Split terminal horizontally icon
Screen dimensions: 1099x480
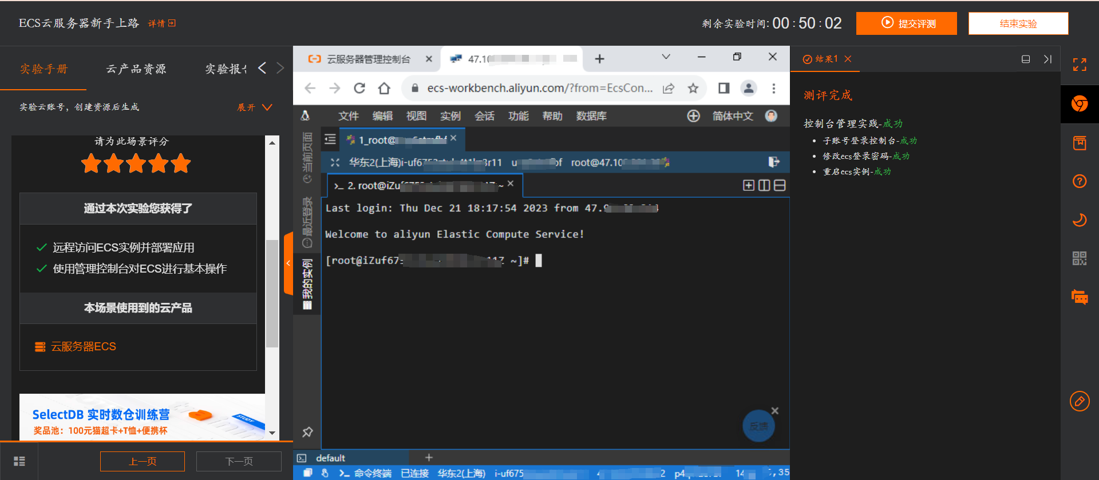pyautogui.click(x=780, y=185)
